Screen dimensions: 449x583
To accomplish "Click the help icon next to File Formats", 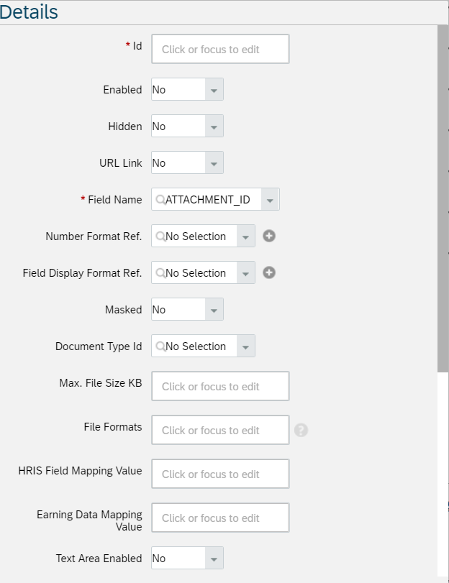I will (x=301, y=430).
